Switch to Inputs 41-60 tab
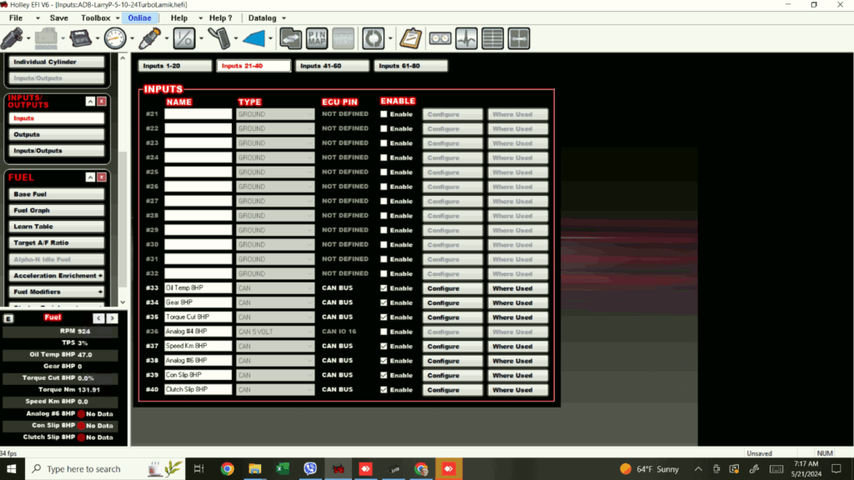 point(332,66)
